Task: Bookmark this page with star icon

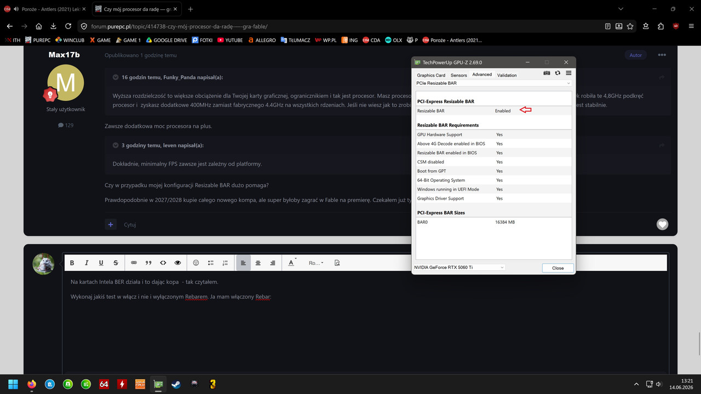Action: (x=630, y=26)
